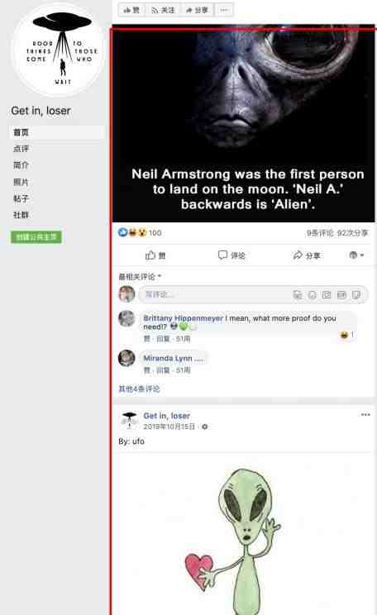Image resolution: width=377 pixels, height=615 pixels.
Task: Click the page more-options ellipsis button at top
Action: click(x=224, y=10)
